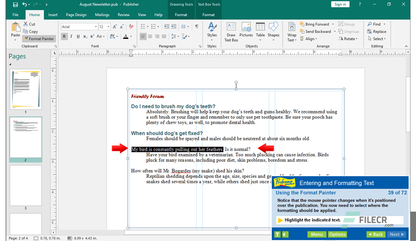Image resolution: width=416 pixels, height=241 pixels.
Task: Open tutorial Menu button
Action: tap(317, 235)
